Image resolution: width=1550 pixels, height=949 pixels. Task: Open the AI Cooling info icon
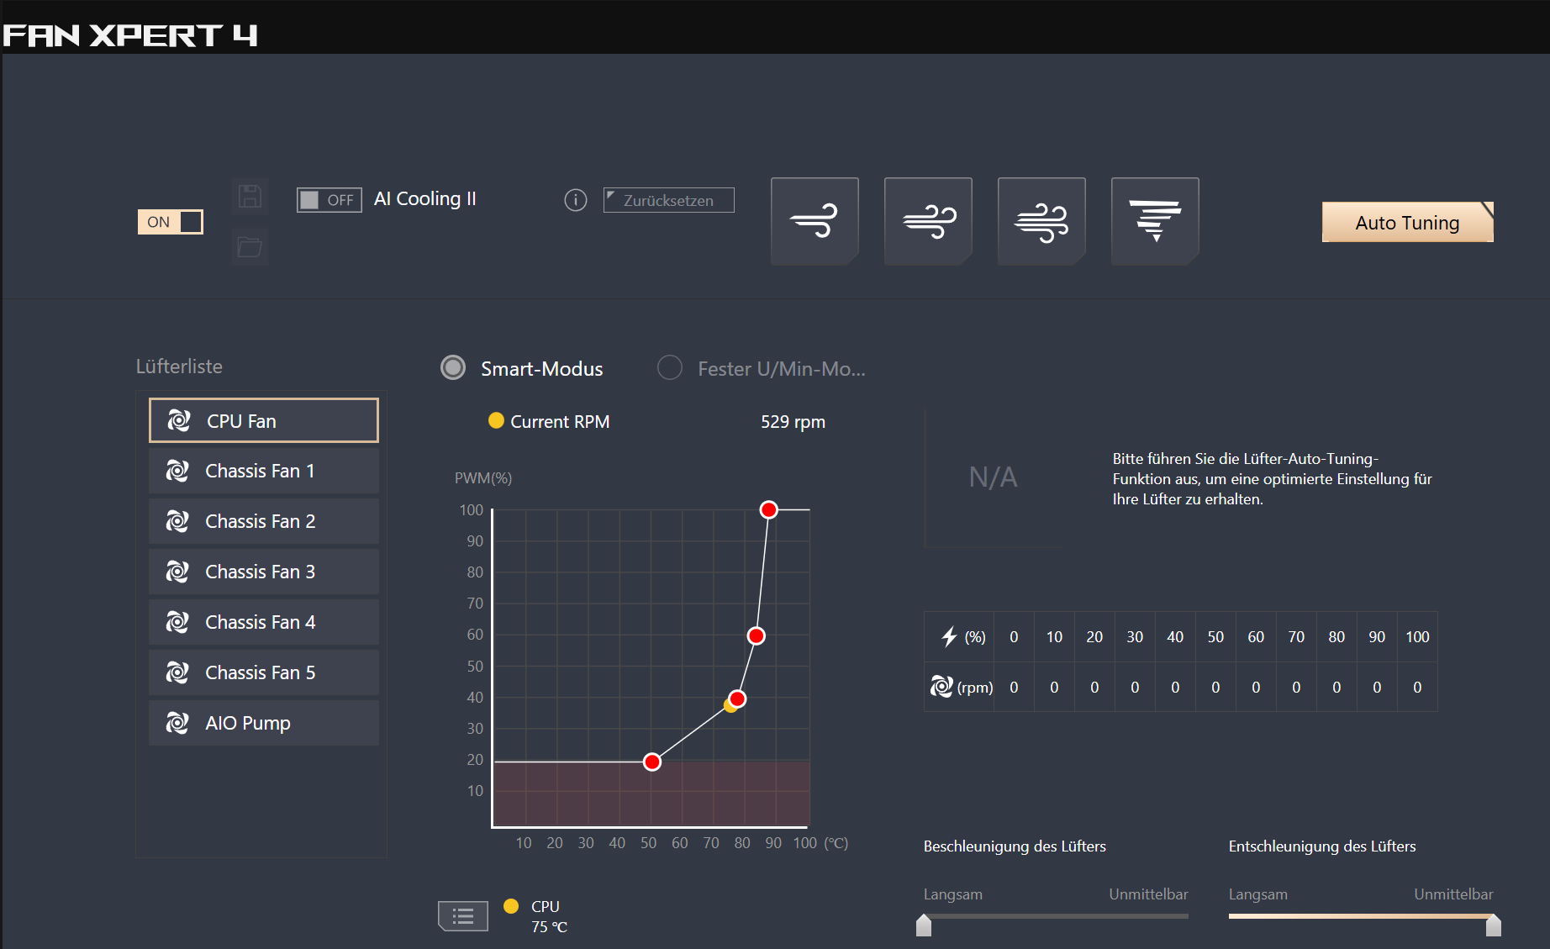576,200
